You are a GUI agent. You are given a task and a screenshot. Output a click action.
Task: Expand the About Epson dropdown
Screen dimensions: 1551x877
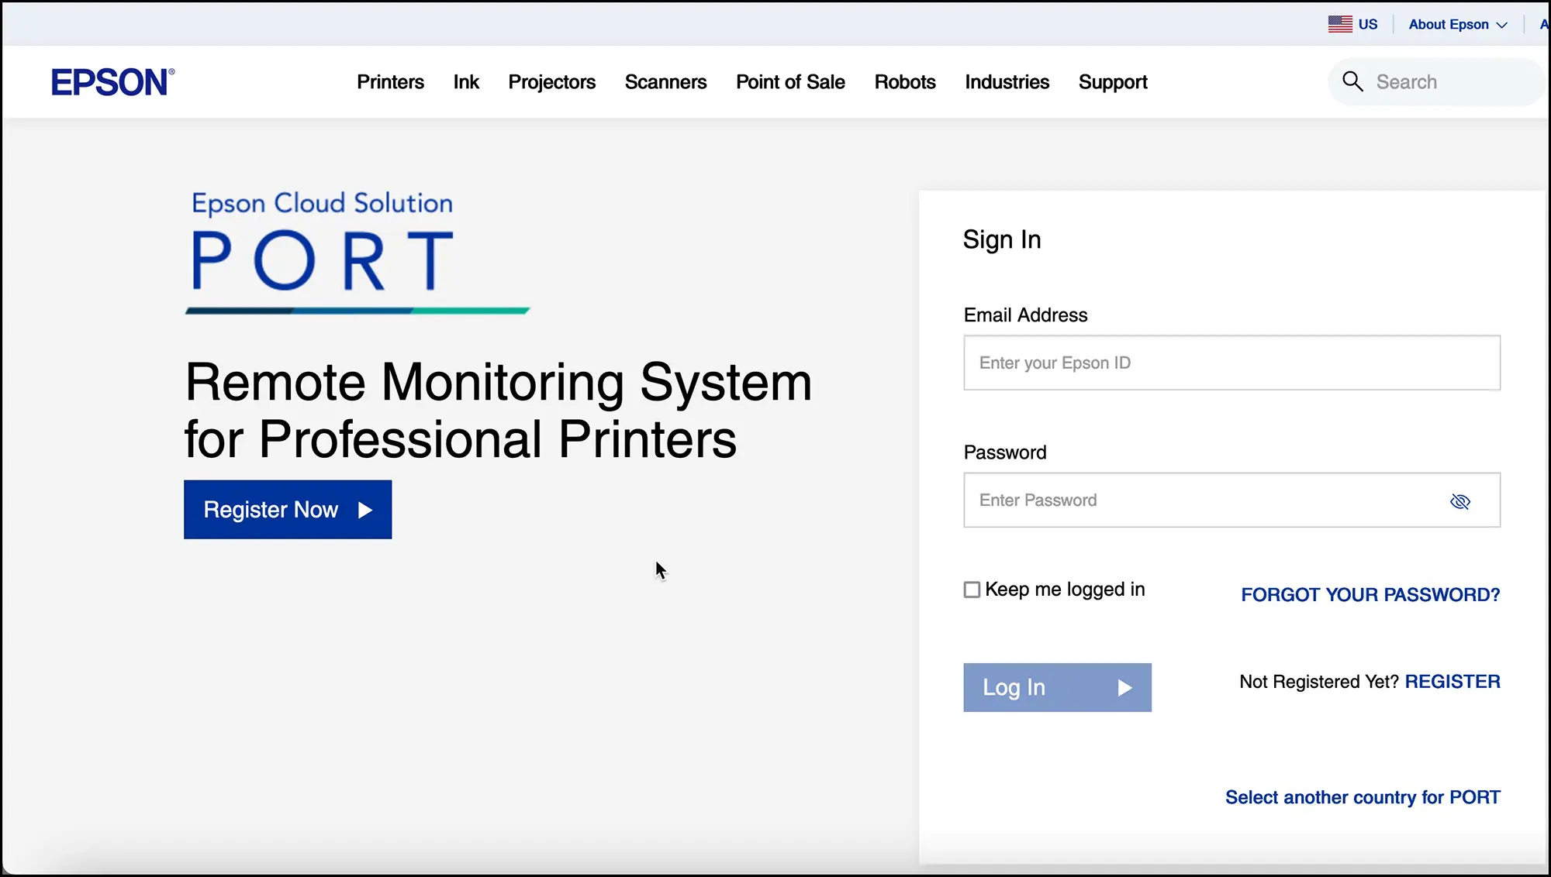coord(1457,24)
